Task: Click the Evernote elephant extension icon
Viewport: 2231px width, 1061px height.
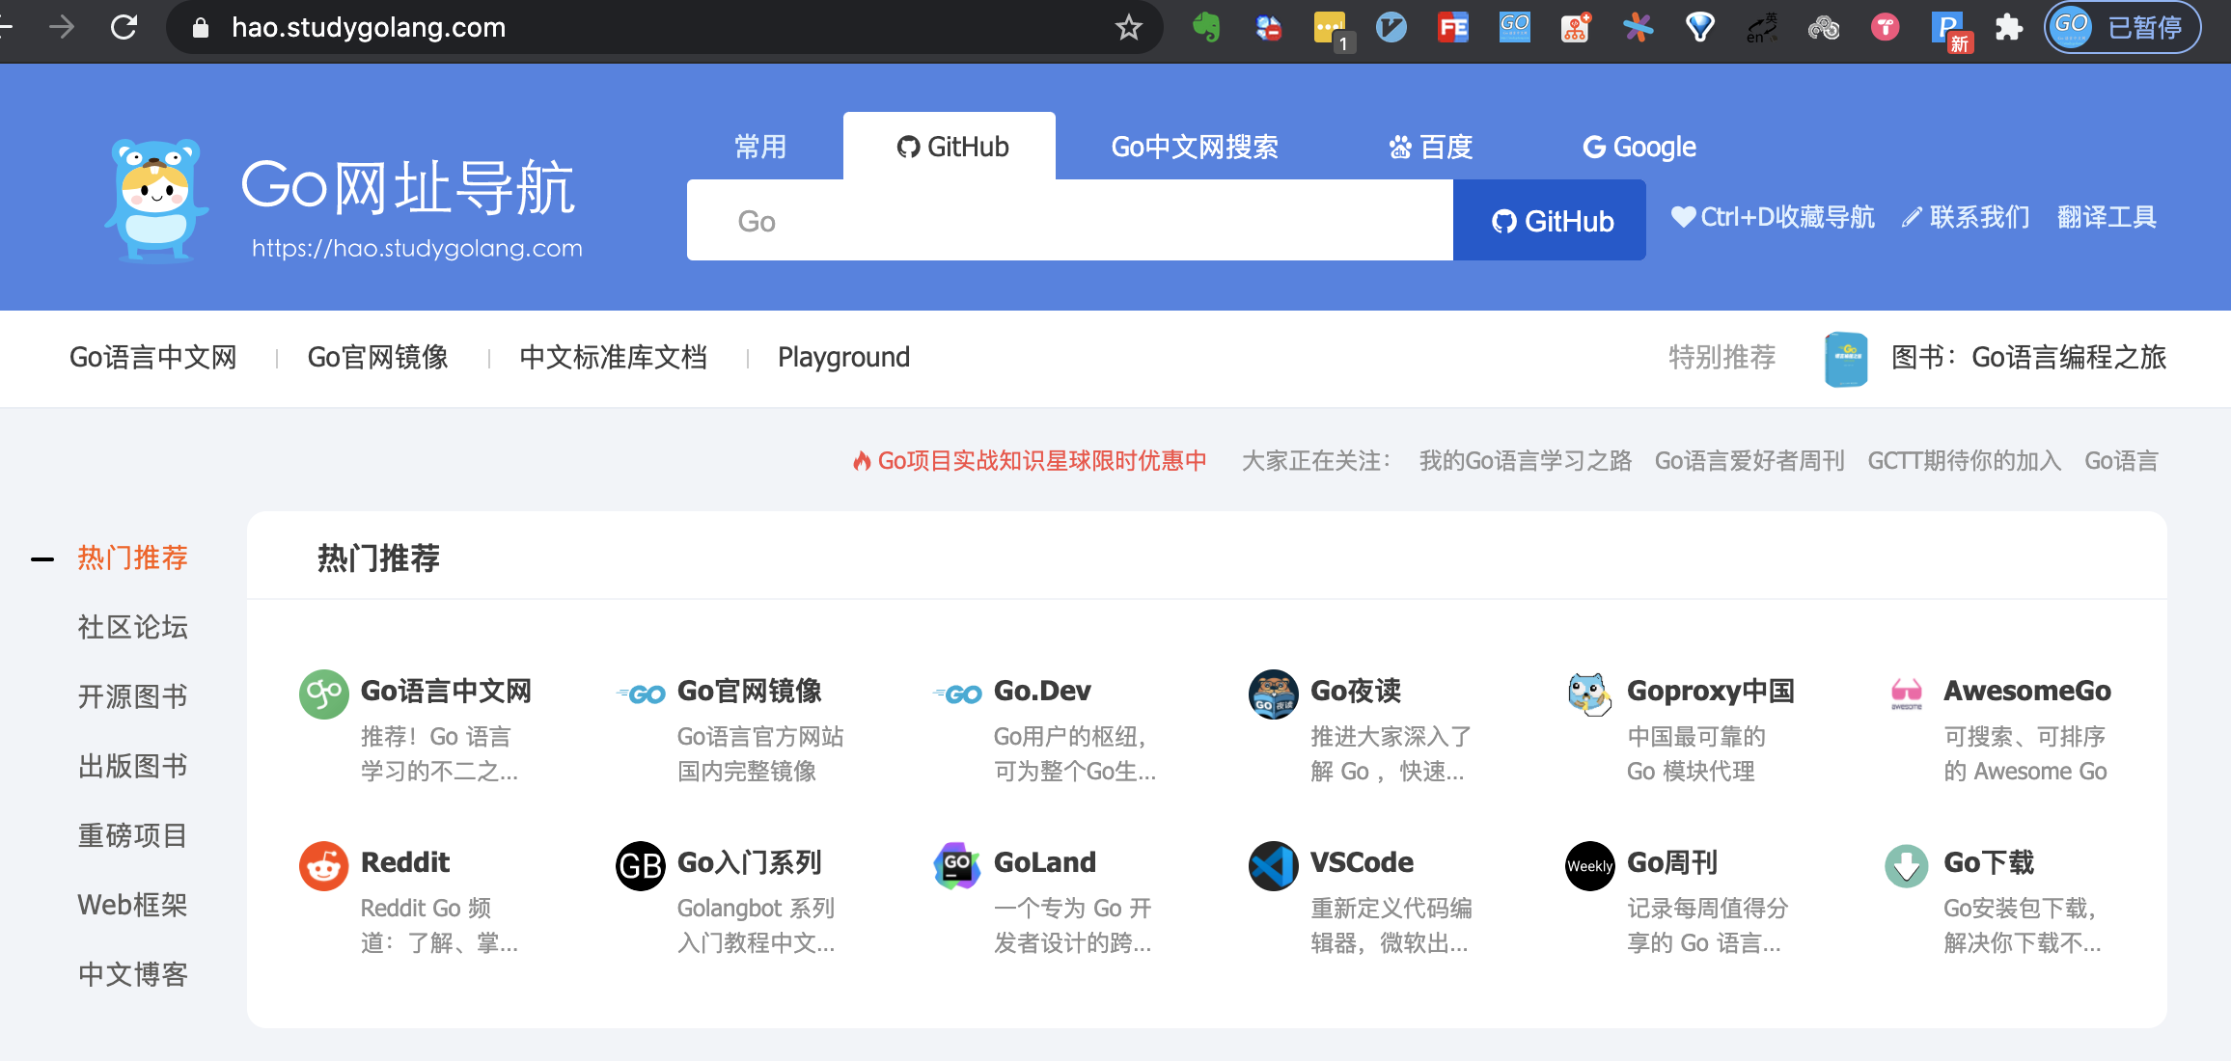Action: (1206, 27)
